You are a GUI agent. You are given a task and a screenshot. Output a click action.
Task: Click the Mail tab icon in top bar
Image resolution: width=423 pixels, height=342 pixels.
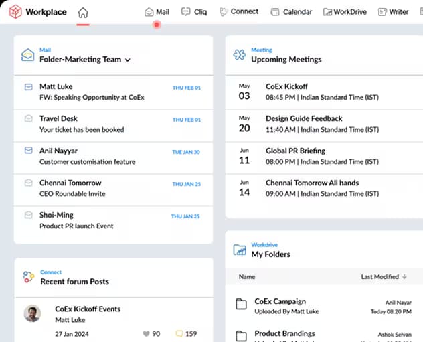click(149, 12)
